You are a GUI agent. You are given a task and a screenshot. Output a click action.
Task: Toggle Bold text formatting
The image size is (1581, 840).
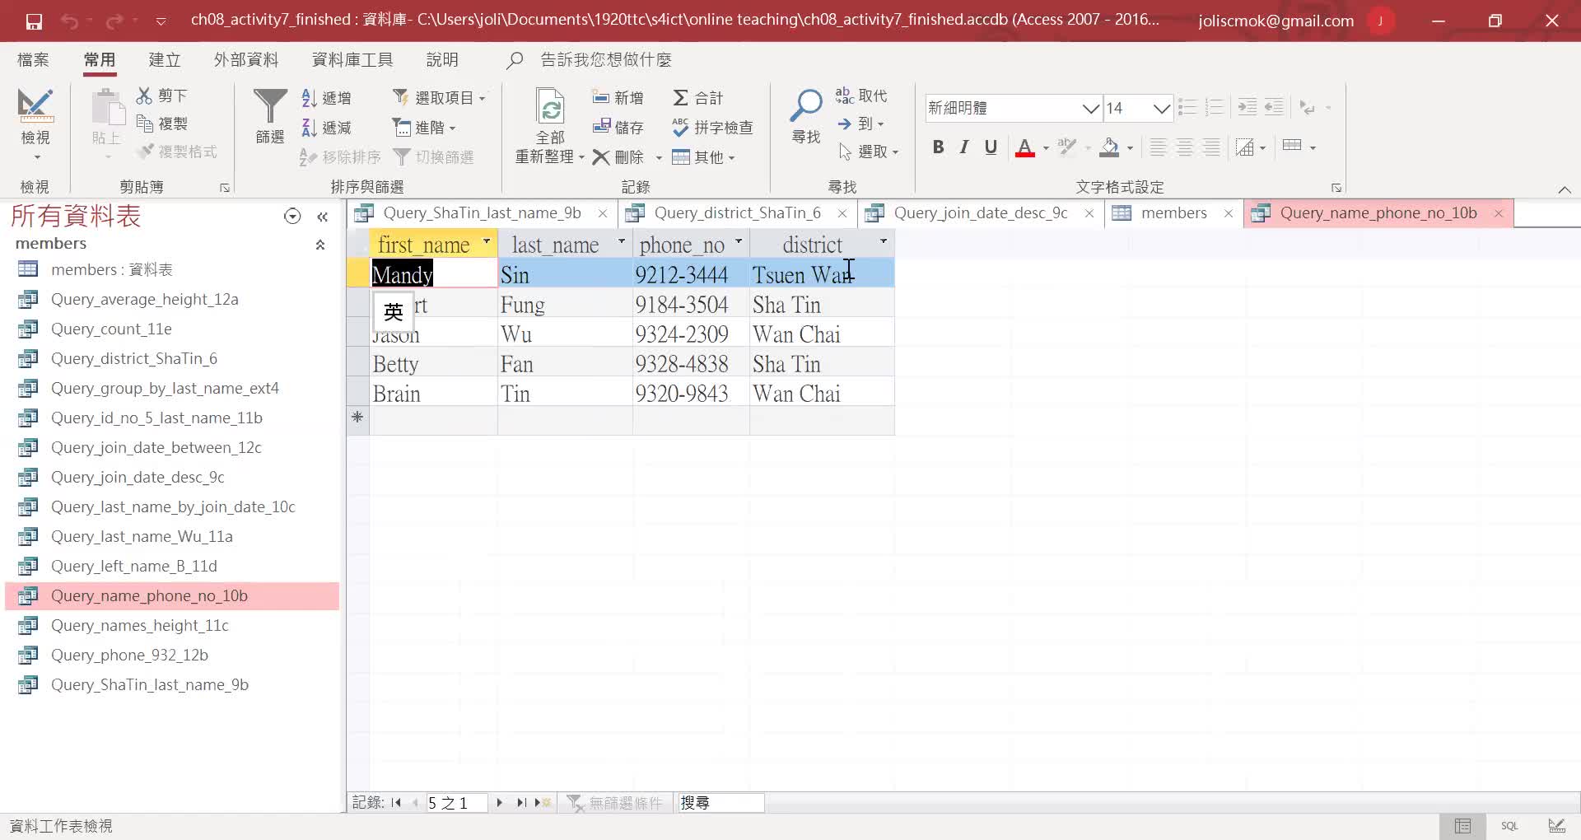[x=938, y=147]
